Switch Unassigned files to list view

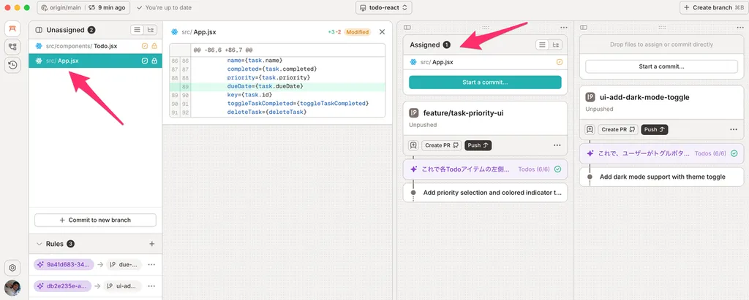coord(137,30)
